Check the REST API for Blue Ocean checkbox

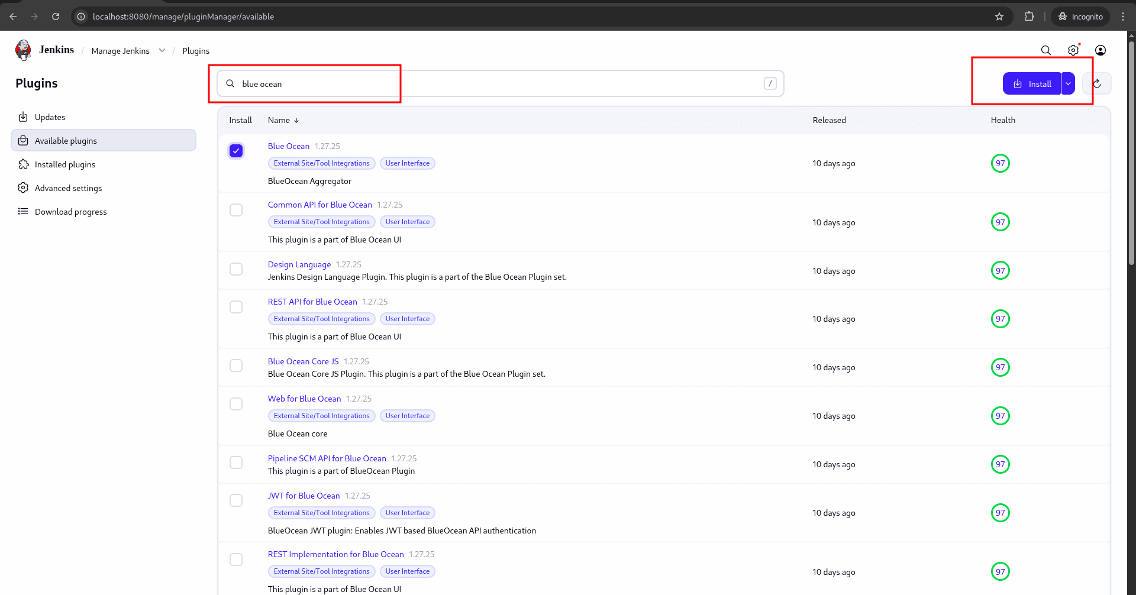(x=235, y=306)
